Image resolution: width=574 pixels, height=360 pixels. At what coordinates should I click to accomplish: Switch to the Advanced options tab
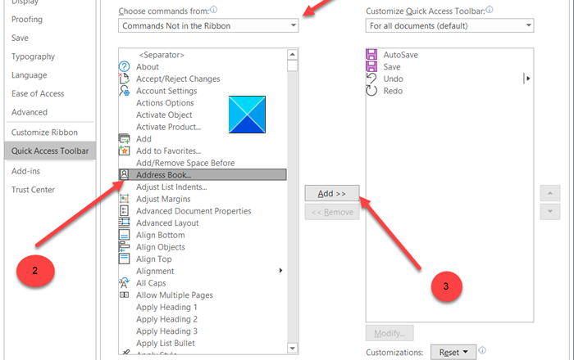pos(30,112)
